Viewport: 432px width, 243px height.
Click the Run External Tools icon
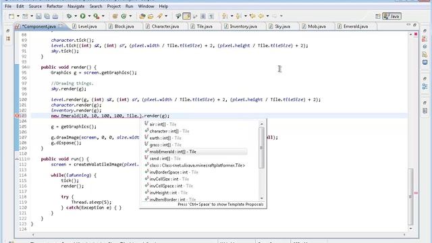pos(96,16)
